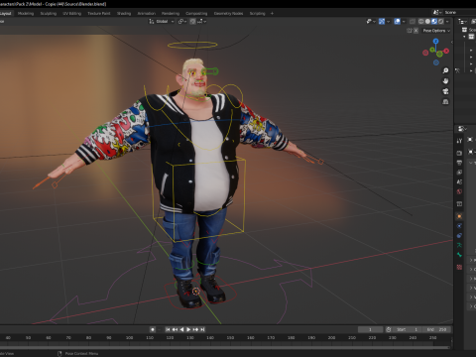The height and width of the screenshot is (357, 476).
Task: Open the snapping options dropdown
Action: pos(201,21)
